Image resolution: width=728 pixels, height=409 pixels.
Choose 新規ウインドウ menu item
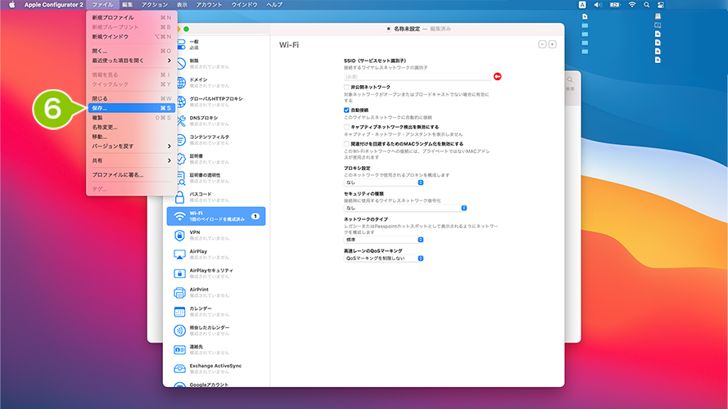131,37
